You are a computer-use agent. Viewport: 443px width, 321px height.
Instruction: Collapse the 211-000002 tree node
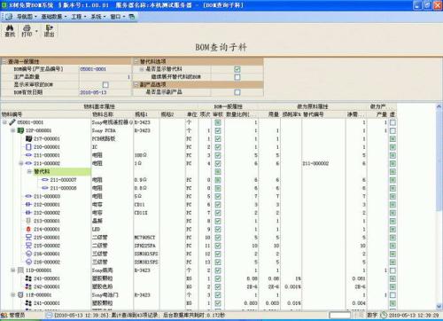[x=21, y=163]
